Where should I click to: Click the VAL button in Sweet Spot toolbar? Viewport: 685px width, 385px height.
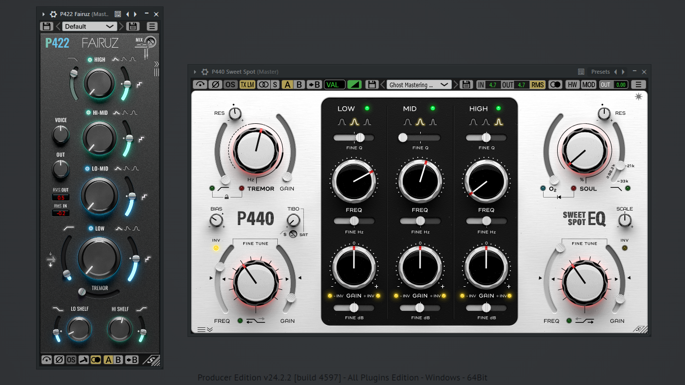pos(333,85)
